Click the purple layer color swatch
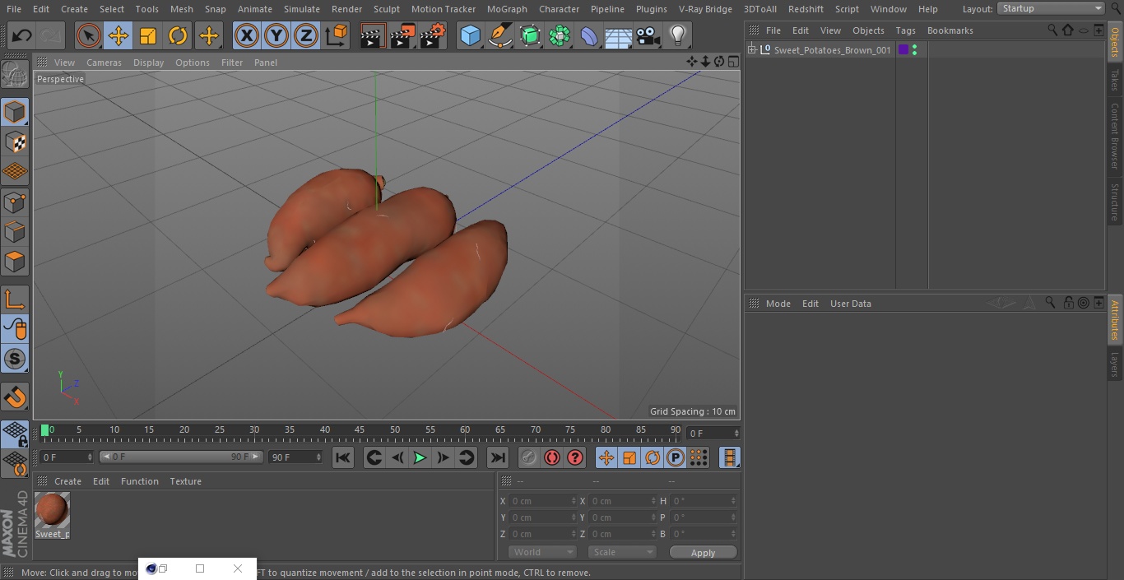Viewport: 1124px width, 580px height. [903, 50]
